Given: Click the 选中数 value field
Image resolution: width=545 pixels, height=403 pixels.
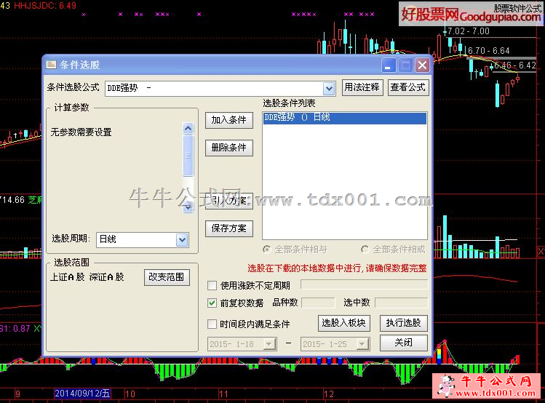Looking at the screenshot, I should [x=402, y=303].
